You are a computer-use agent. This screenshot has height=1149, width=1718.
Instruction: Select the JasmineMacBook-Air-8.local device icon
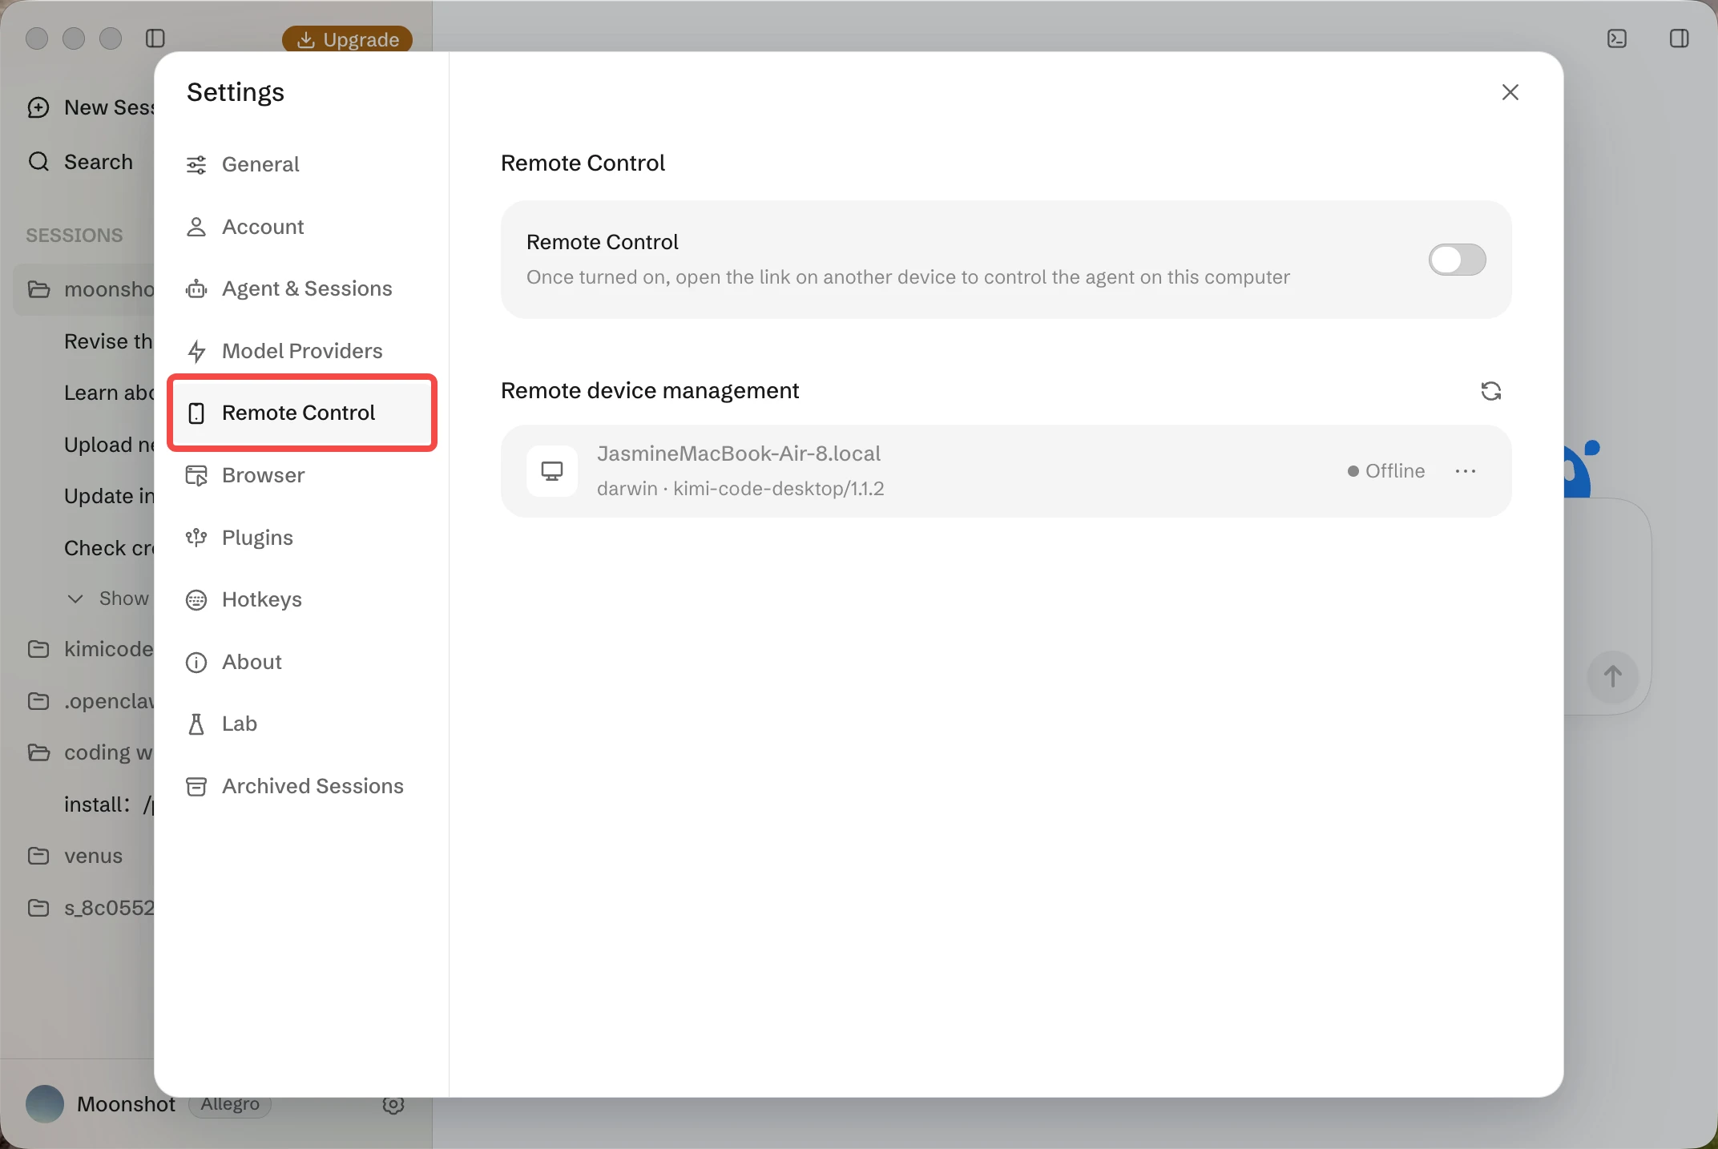pos(552,471)
